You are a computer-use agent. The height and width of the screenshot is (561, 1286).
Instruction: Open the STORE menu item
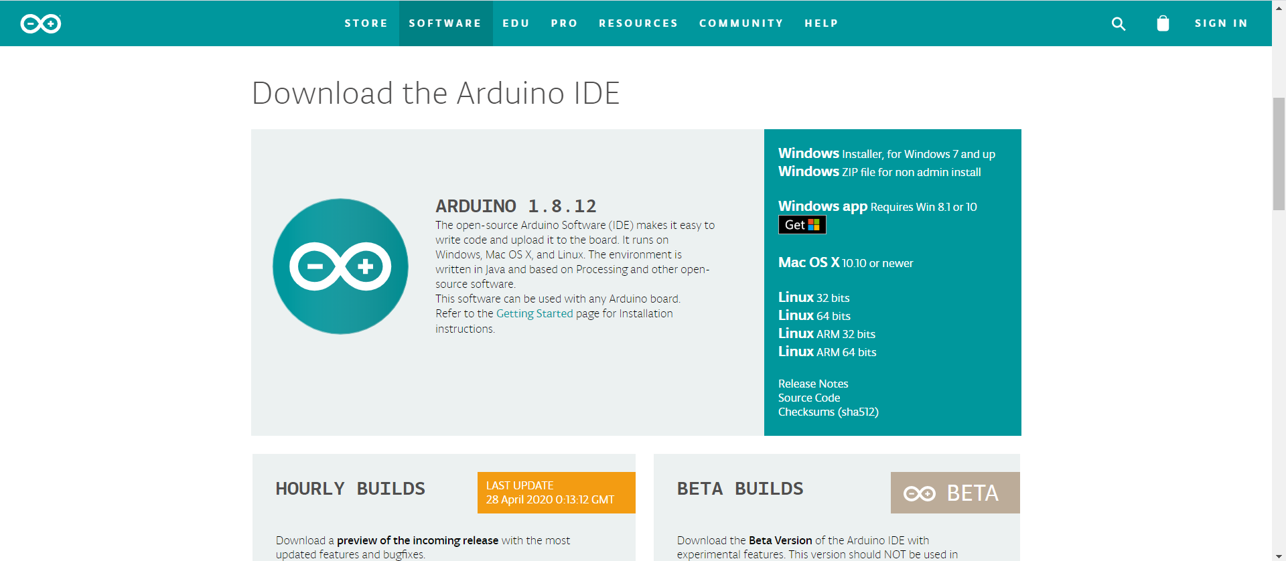[x=366, y=23]
